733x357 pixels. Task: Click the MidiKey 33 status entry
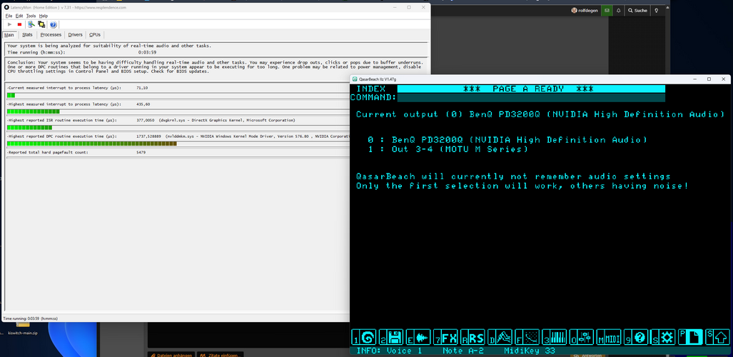(530, 351)
